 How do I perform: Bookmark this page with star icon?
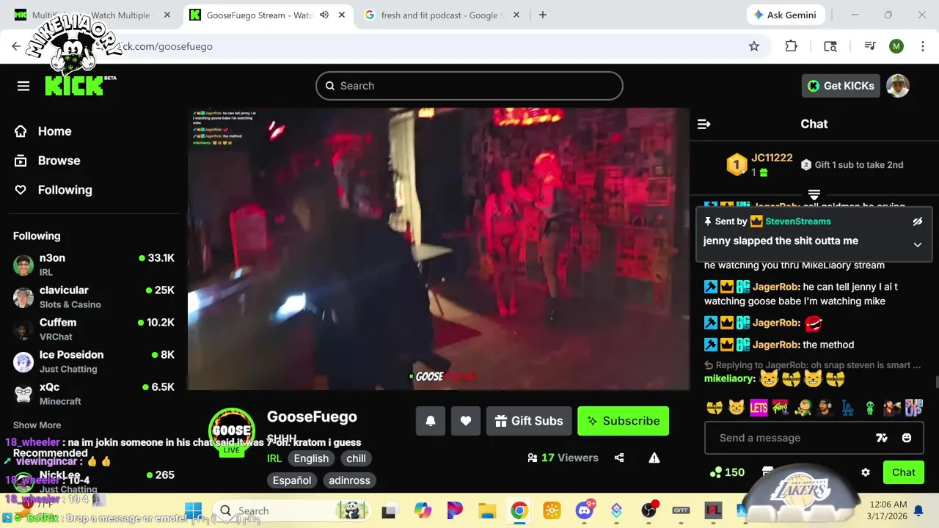754,46
